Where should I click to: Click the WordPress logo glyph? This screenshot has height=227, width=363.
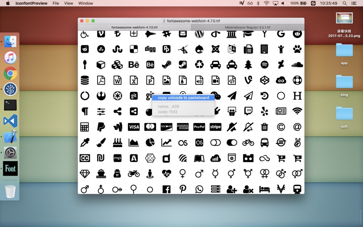pos(199,34)
